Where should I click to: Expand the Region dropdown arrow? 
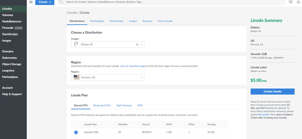142,78
